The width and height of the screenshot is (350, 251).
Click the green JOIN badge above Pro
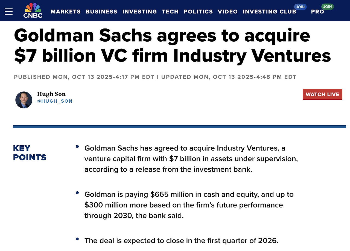(x=327, y=7)
